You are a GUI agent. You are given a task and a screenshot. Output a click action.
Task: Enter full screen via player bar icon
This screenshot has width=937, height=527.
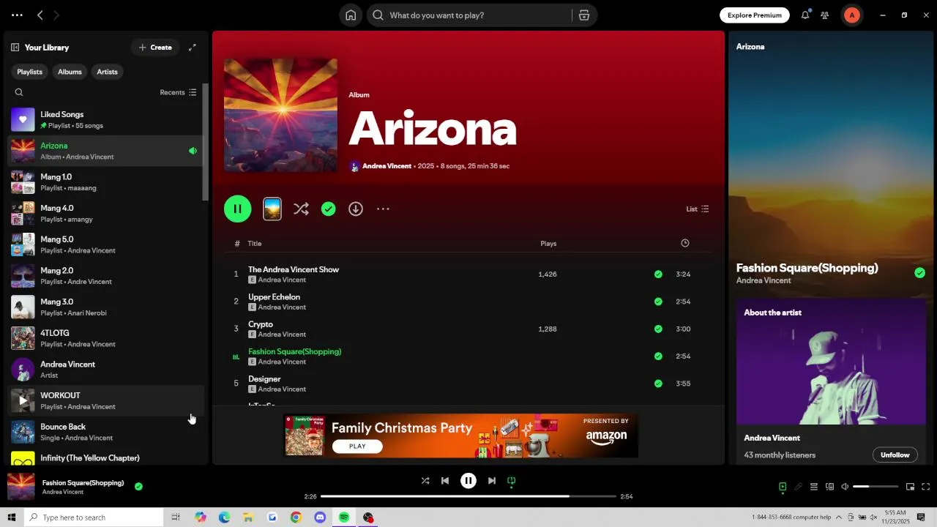coord(926,487)
